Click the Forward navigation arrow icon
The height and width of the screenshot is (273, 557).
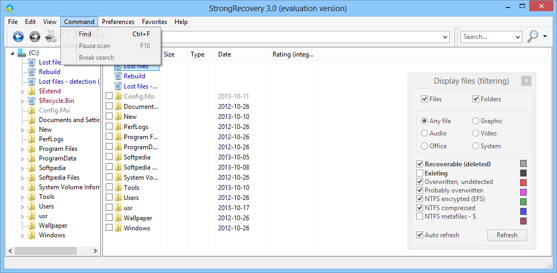[x=35, y=36]
